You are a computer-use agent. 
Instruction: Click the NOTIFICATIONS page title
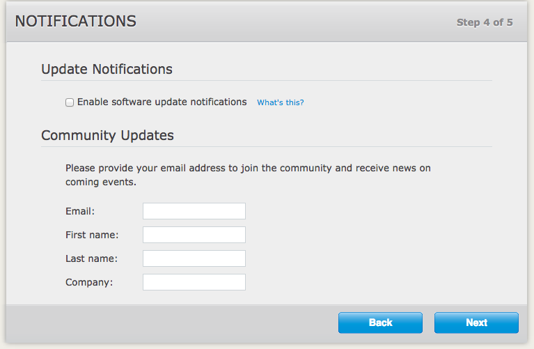76,22
